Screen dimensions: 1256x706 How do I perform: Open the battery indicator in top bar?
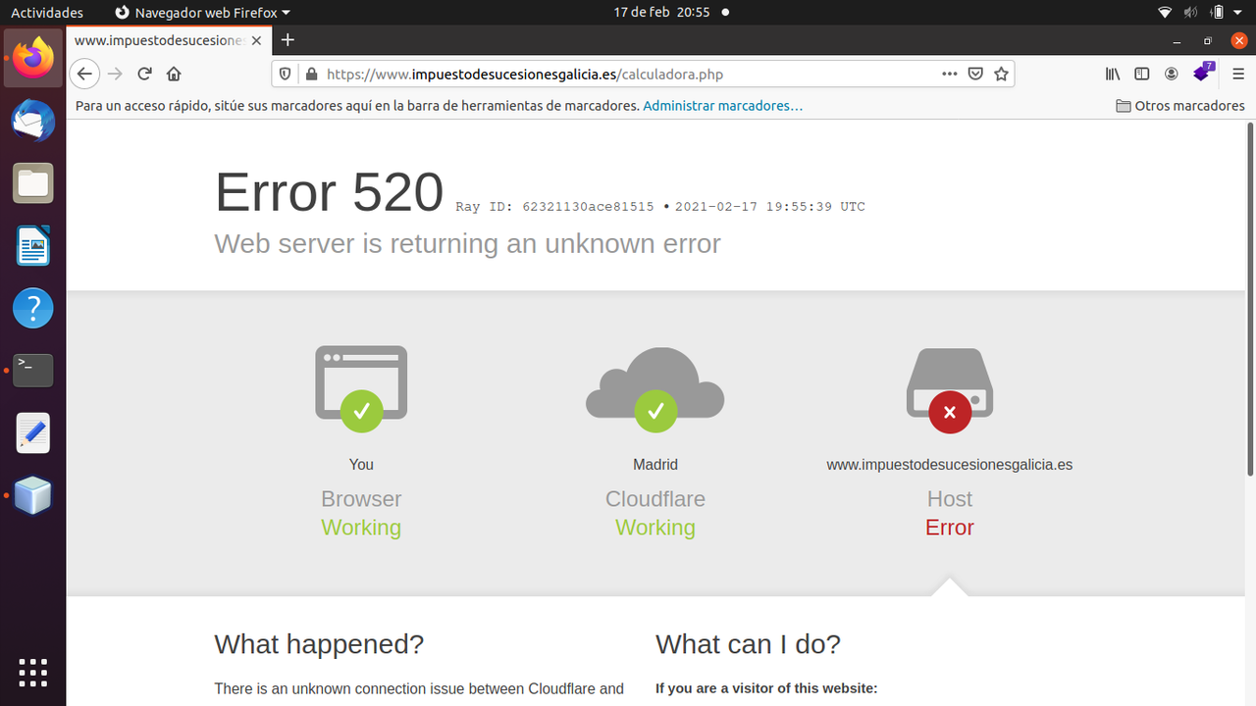[x=1217, y=13]
